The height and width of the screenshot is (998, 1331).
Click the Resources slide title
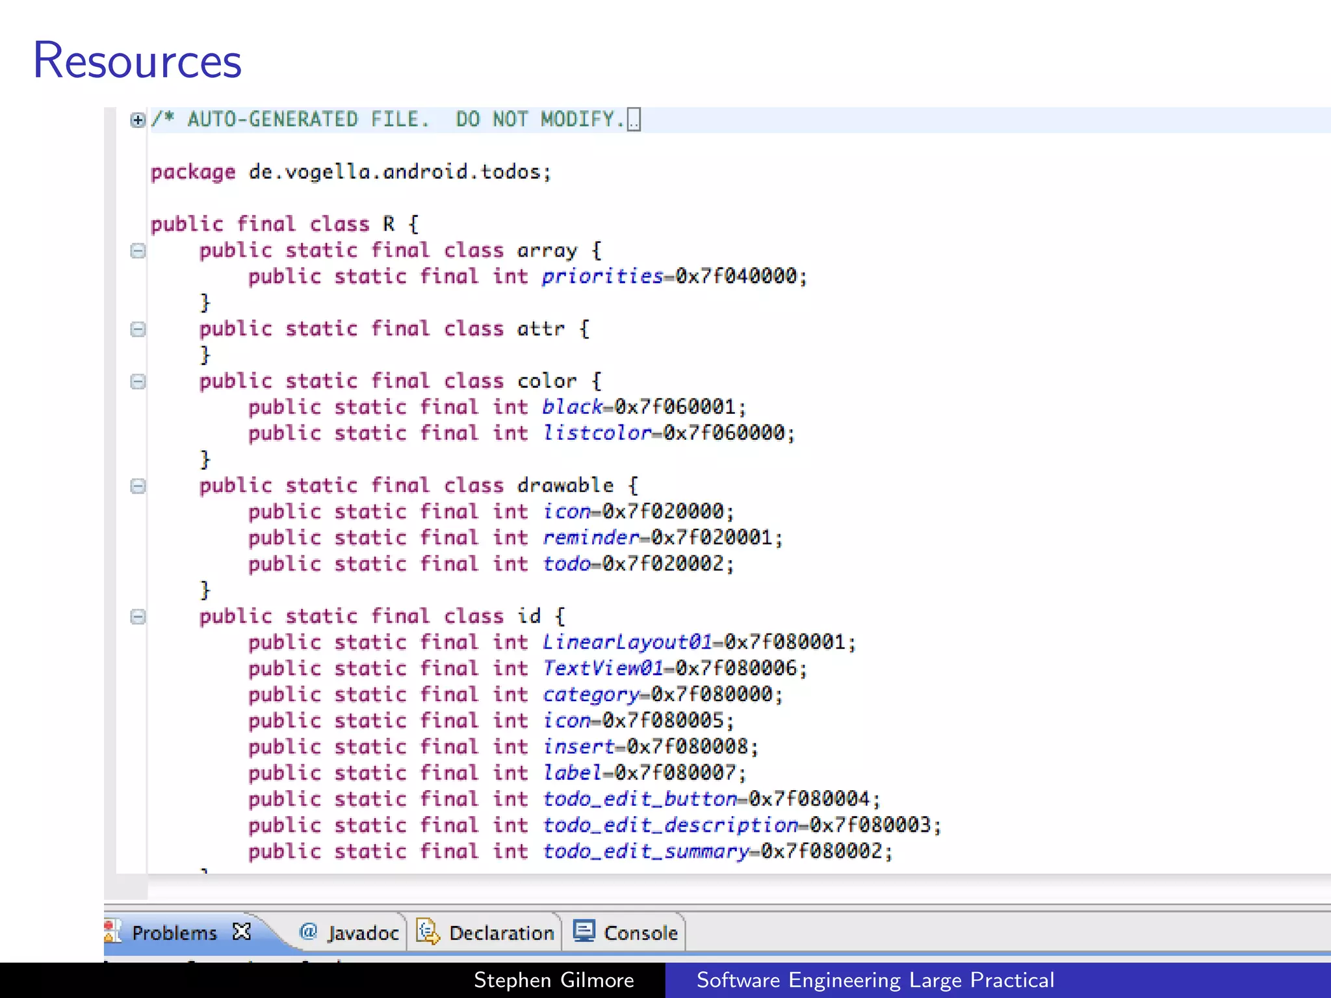(137, 60)
